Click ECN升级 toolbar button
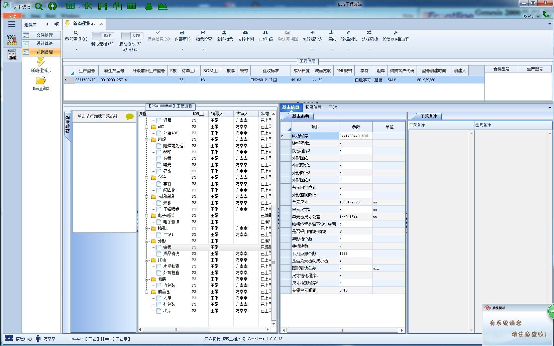The image size is (554, 346). coord(266,36)
